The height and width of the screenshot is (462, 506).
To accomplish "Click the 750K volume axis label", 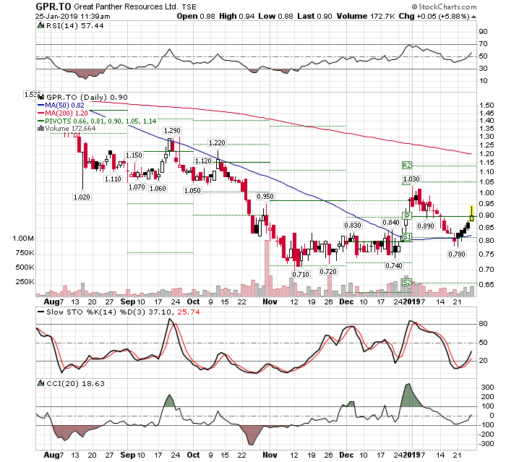I will pyautogui.click(x=25, y=253).
